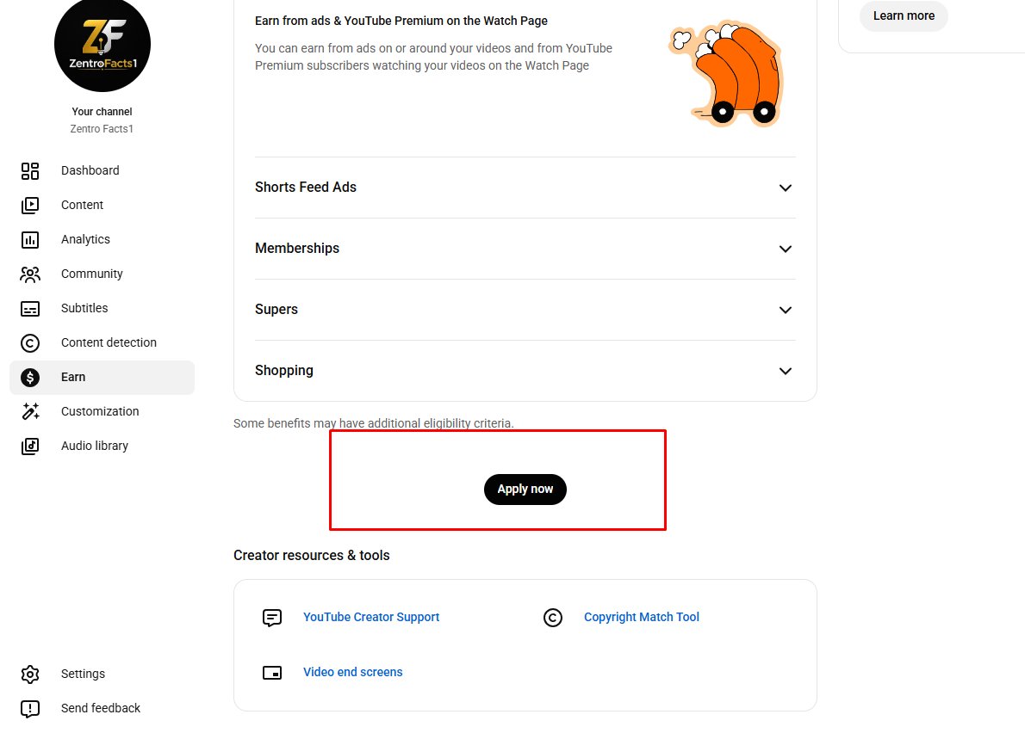Click the Community people icon
The height and width of the screenshot is (733, 1025).
tap(30, 274)
